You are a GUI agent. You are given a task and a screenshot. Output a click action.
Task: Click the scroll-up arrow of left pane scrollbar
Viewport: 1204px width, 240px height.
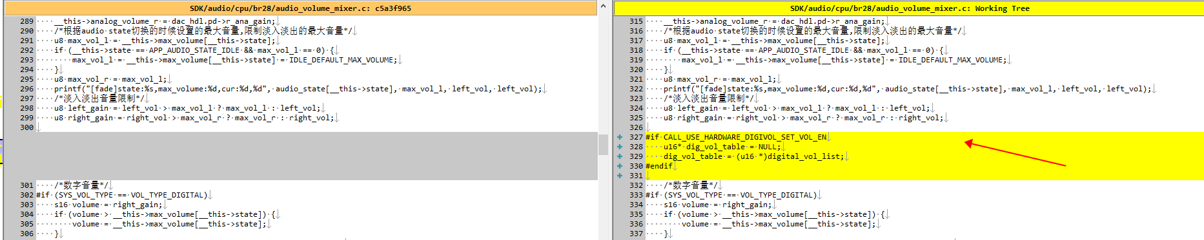(x=603, y=6)
